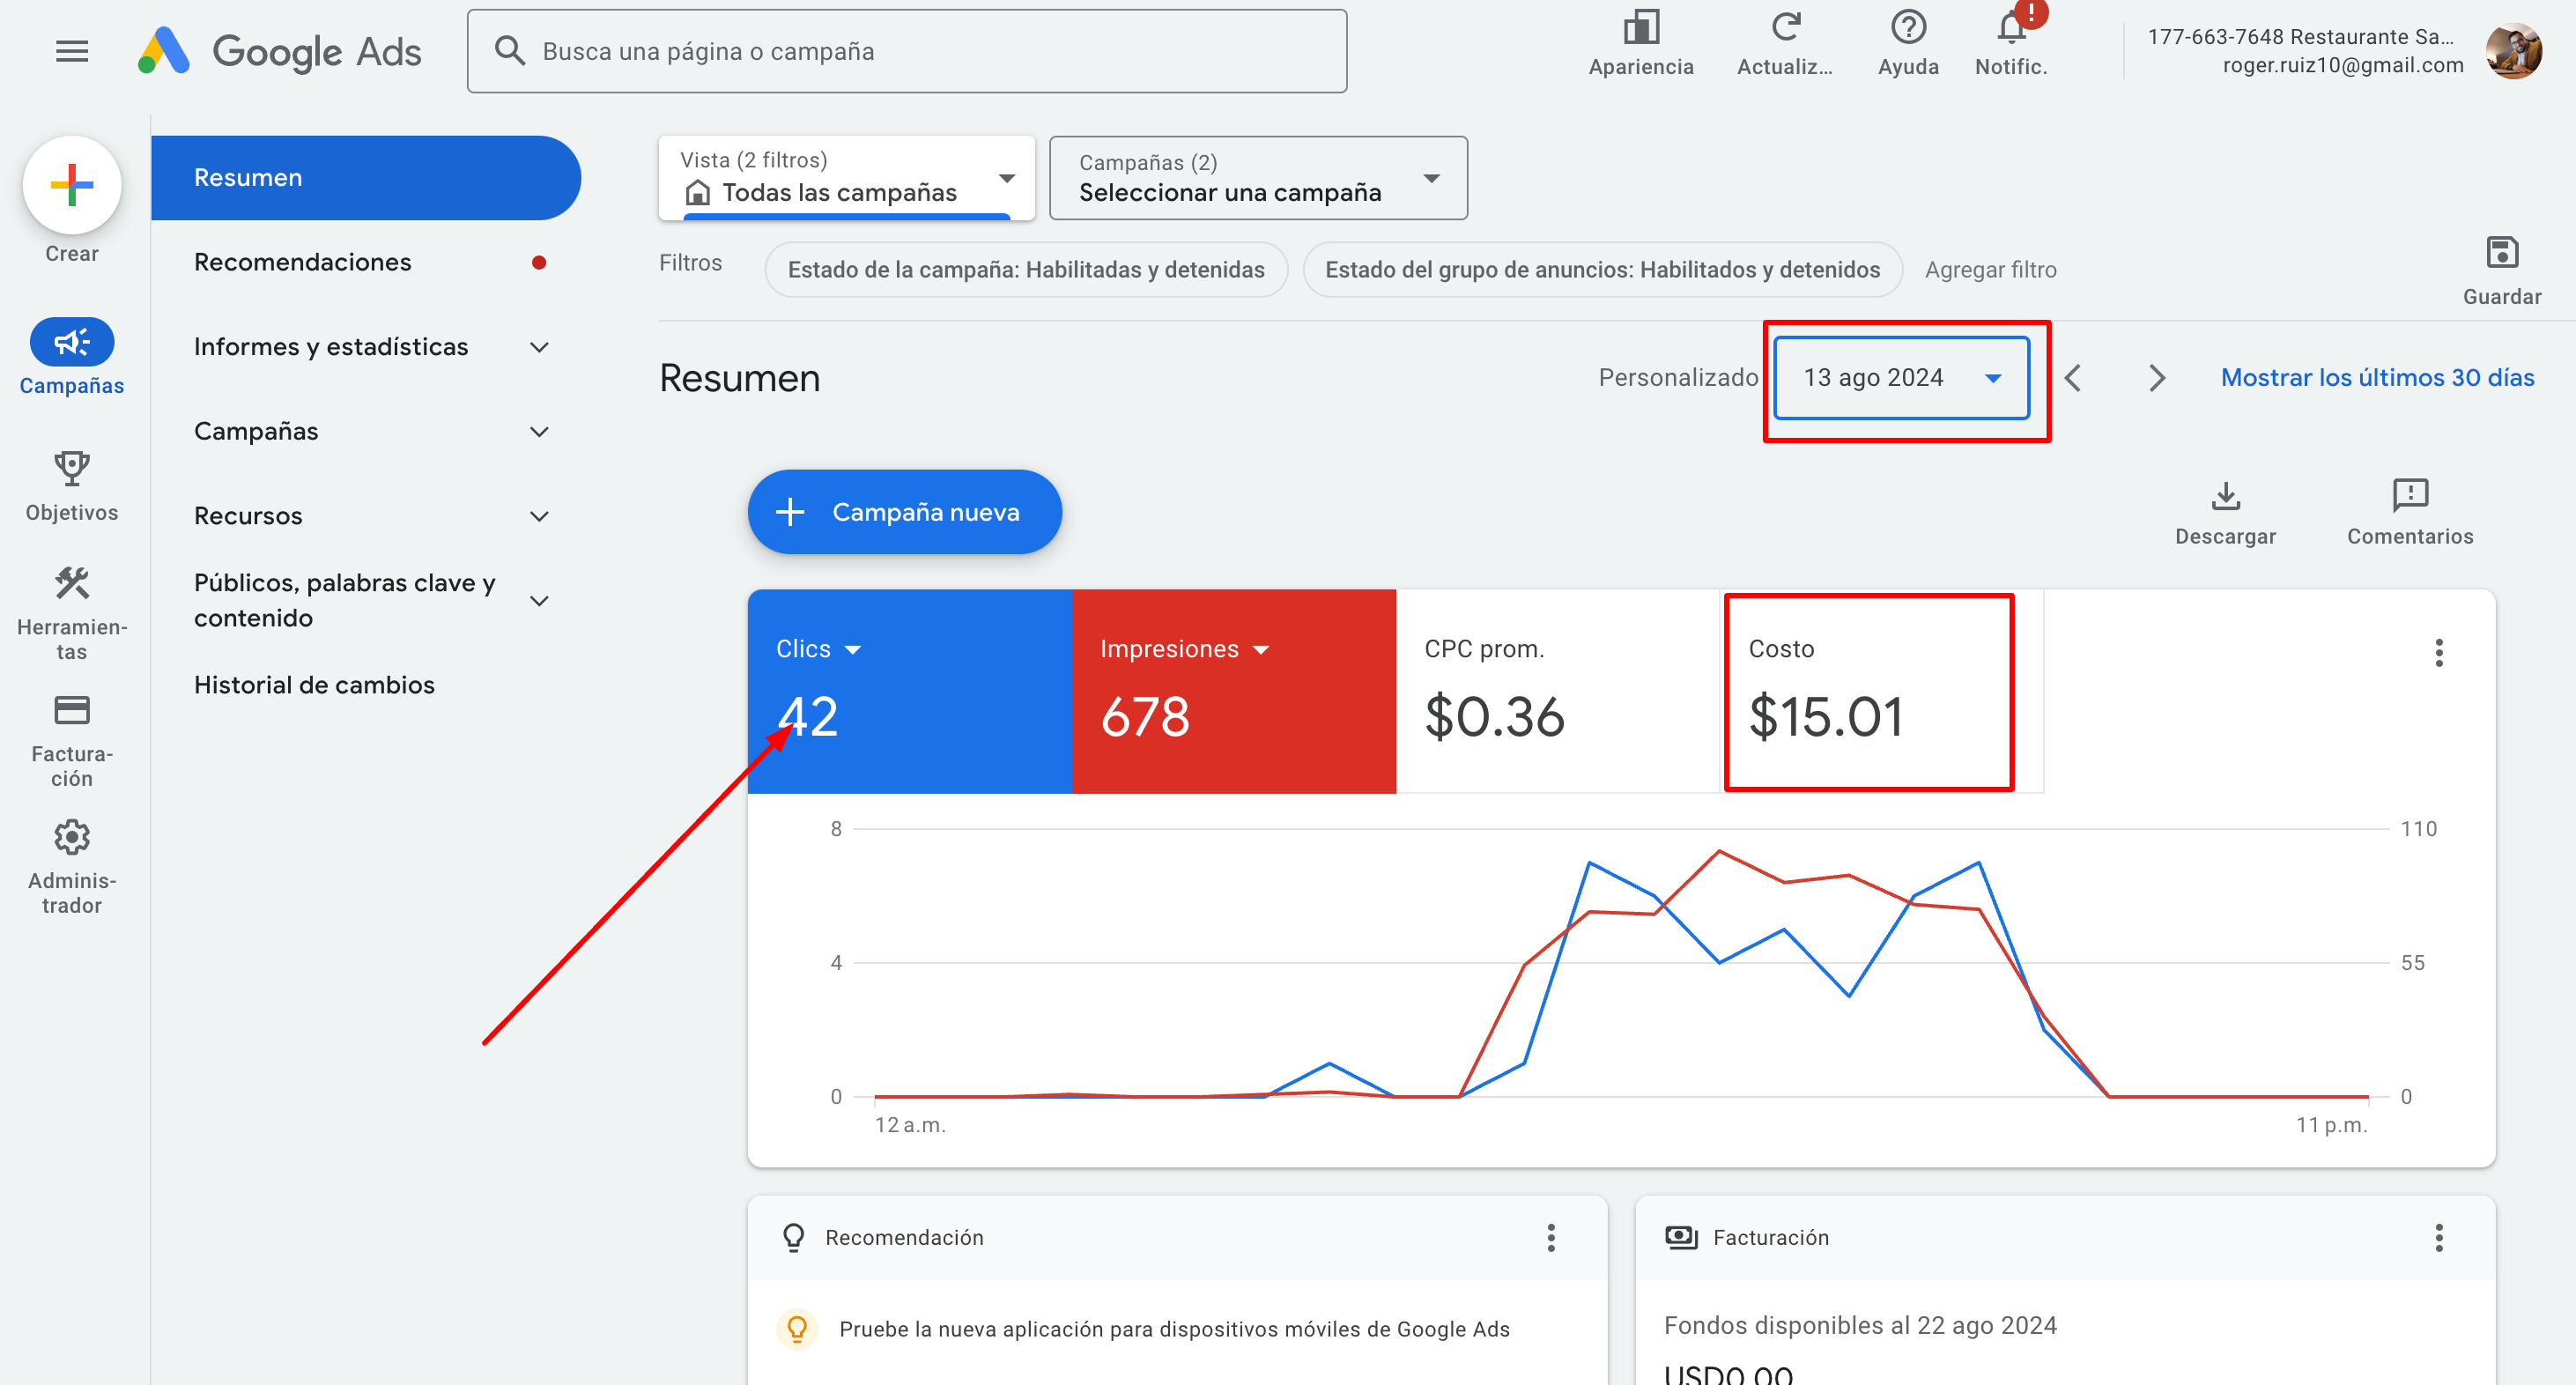The width and height of the screenshot is (2576, 1385).
Task: Open the hamburger main menu
Action: [x=72, y=51]
